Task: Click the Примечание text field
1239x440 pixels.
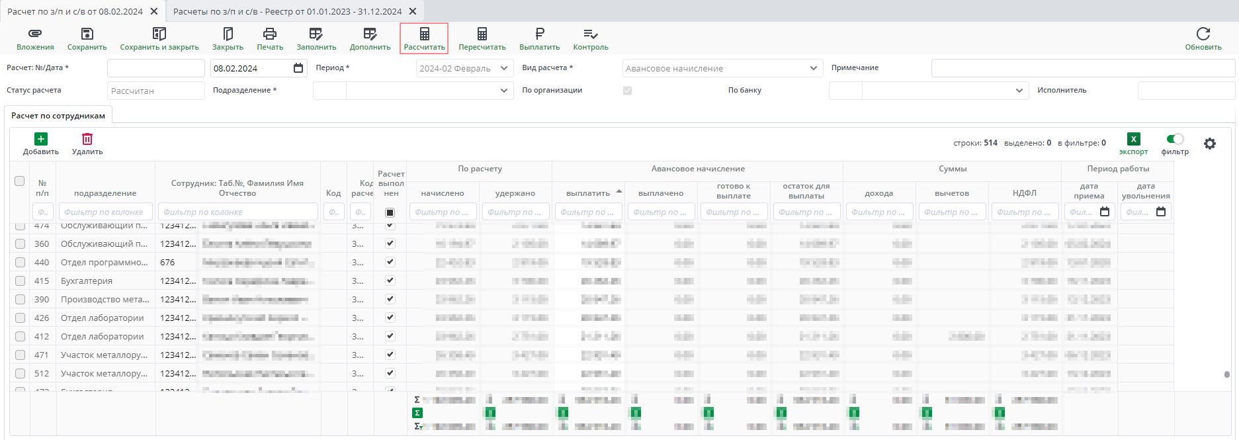Action: (1082, 68)
